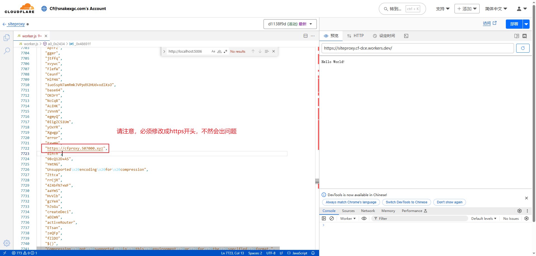Select the Memory DevTools tab
The width and height of the screenshot is (536, 256).
(388, 211)
